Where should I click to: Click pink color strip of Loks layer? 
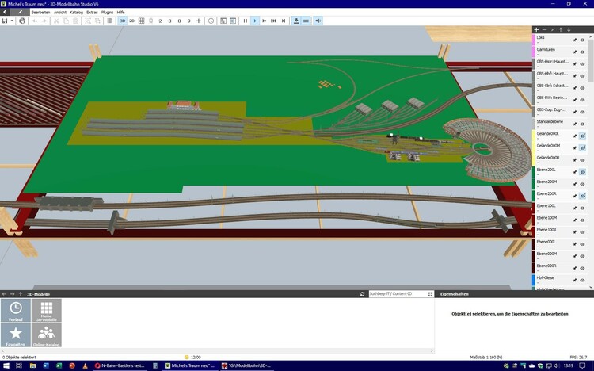pos(534,40)
